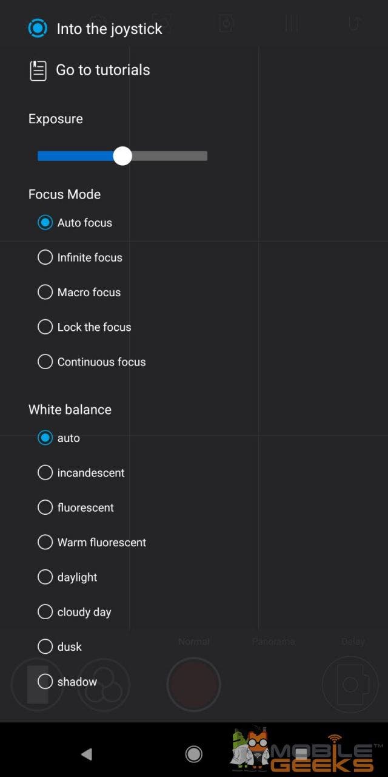Tap the Into the joystick icon
Viewport: 388px width, 777px height.
pos(38,29)
